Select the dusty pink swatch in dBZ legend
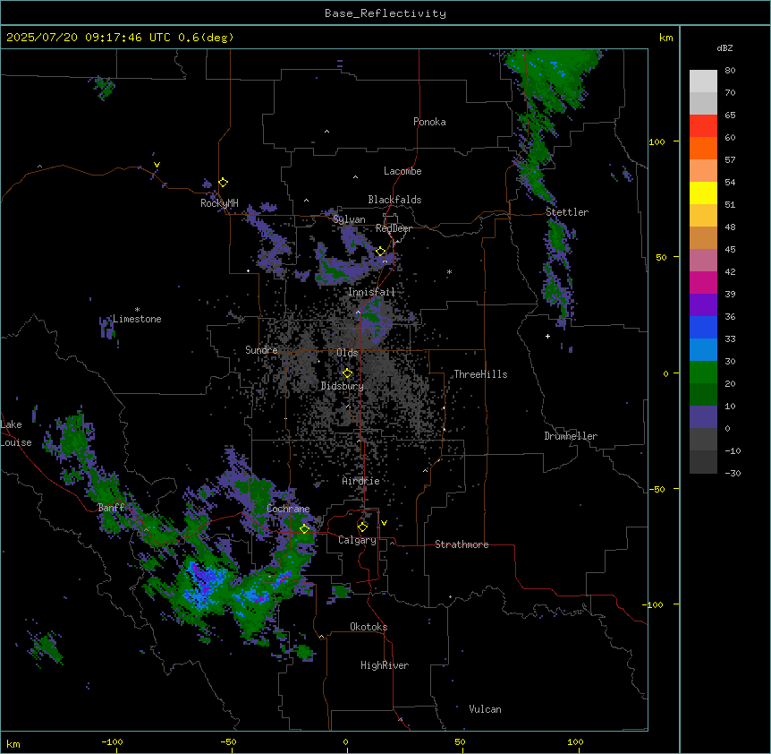Image resolution: width=771 pixels, height=754 pixels. 703,261
